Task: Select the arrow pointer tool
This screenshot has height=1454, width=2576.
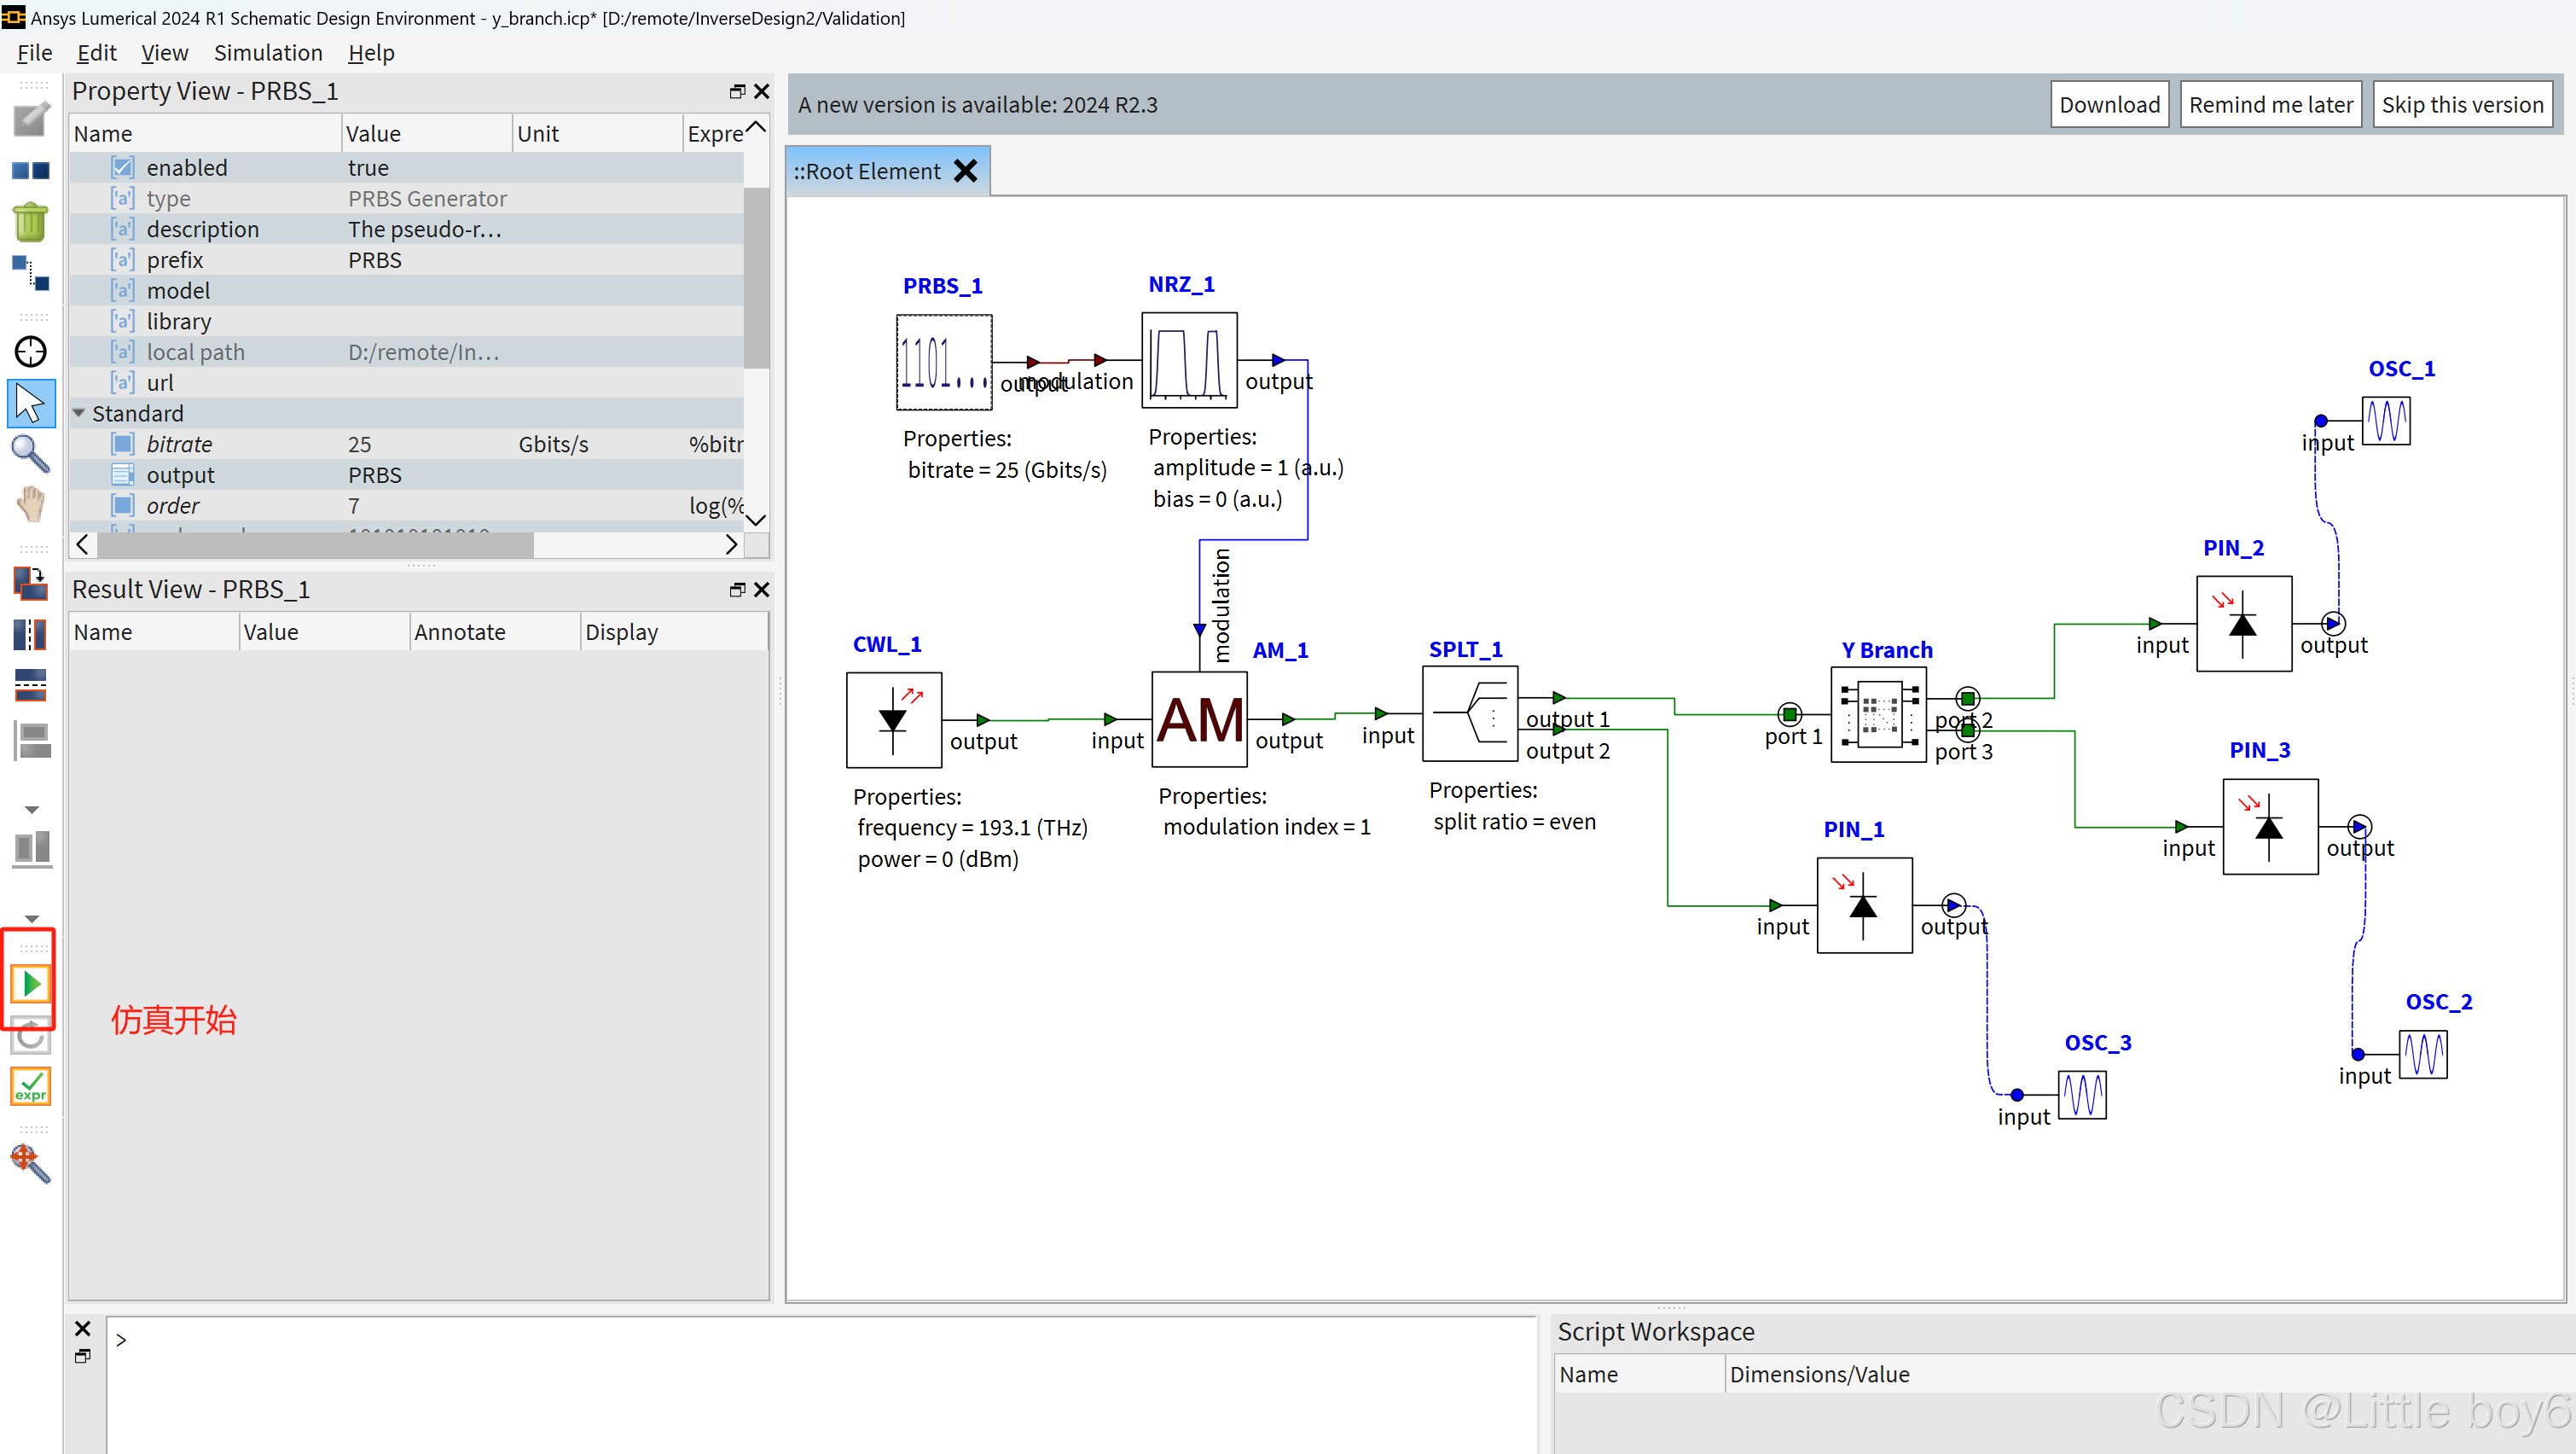Action: coord(30,404)
